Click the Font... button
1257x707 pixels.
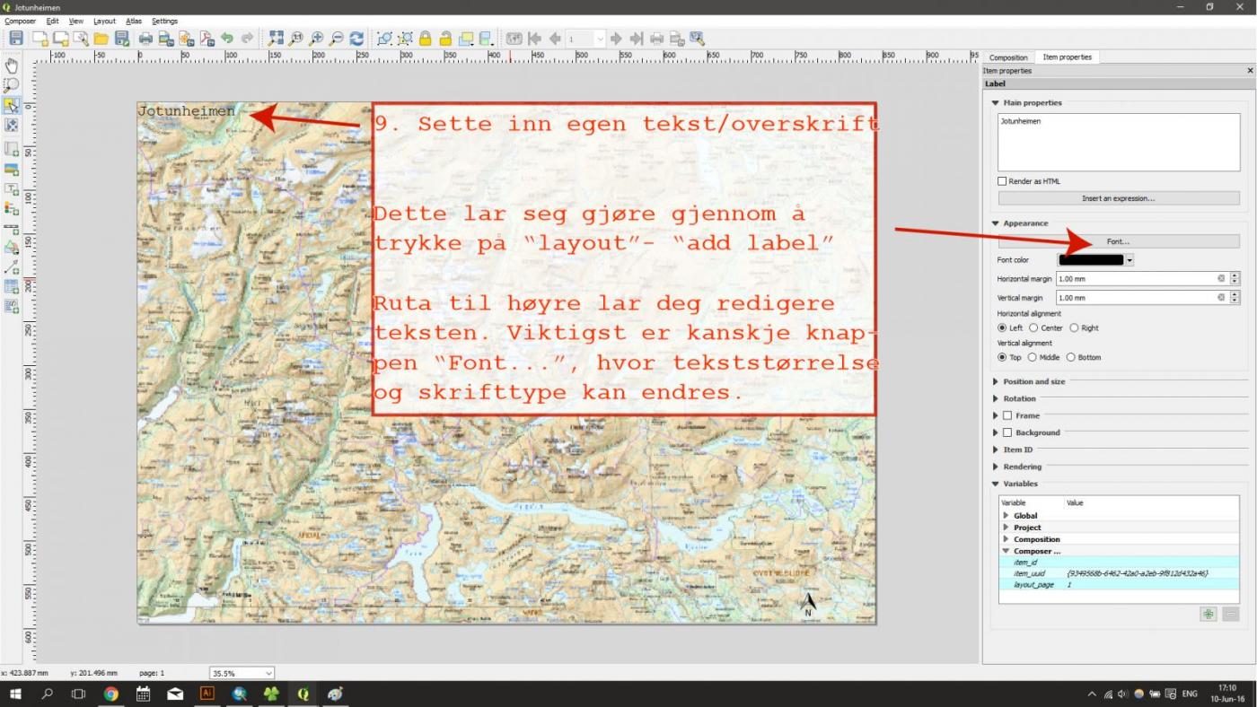(1118, 241)
